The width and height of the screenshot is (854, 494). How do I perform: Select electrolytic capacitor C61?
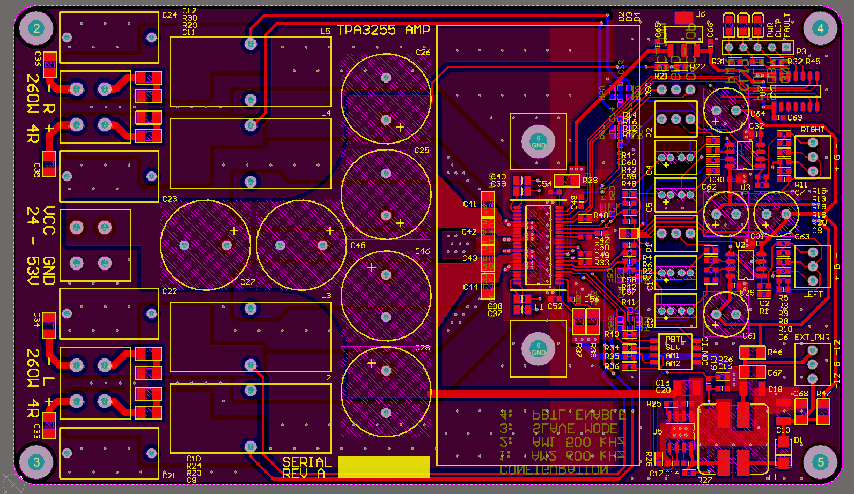coord(726,314)
